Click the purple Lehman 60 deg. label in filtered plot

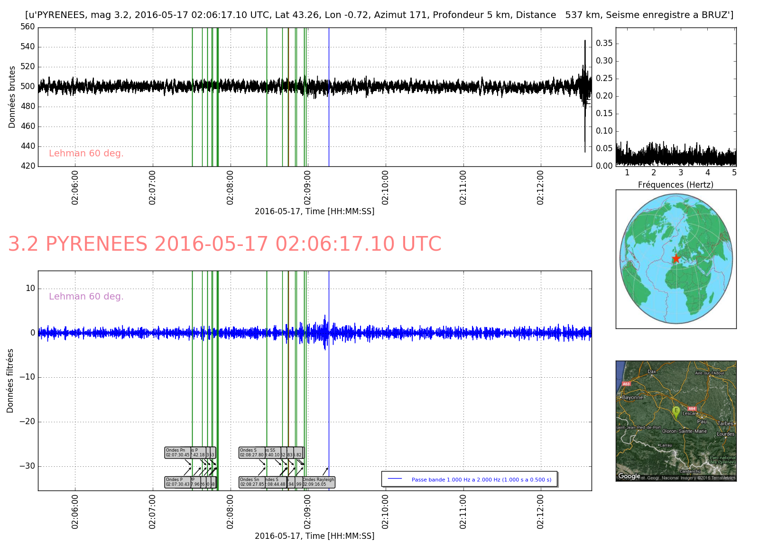(x=86, y=297)
